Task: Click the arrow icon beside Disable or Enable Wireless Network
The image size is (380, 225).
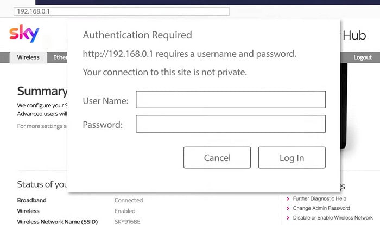Action: (x=288, y=218)
